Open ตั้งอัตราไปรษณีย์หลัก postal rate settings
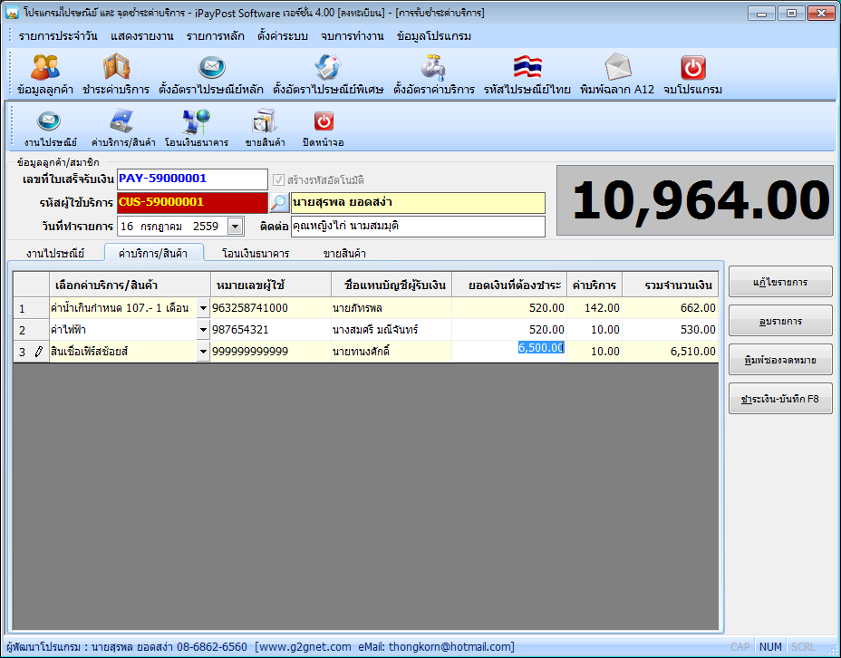Screen dimensions: 841x658 (x=211, y=70)
